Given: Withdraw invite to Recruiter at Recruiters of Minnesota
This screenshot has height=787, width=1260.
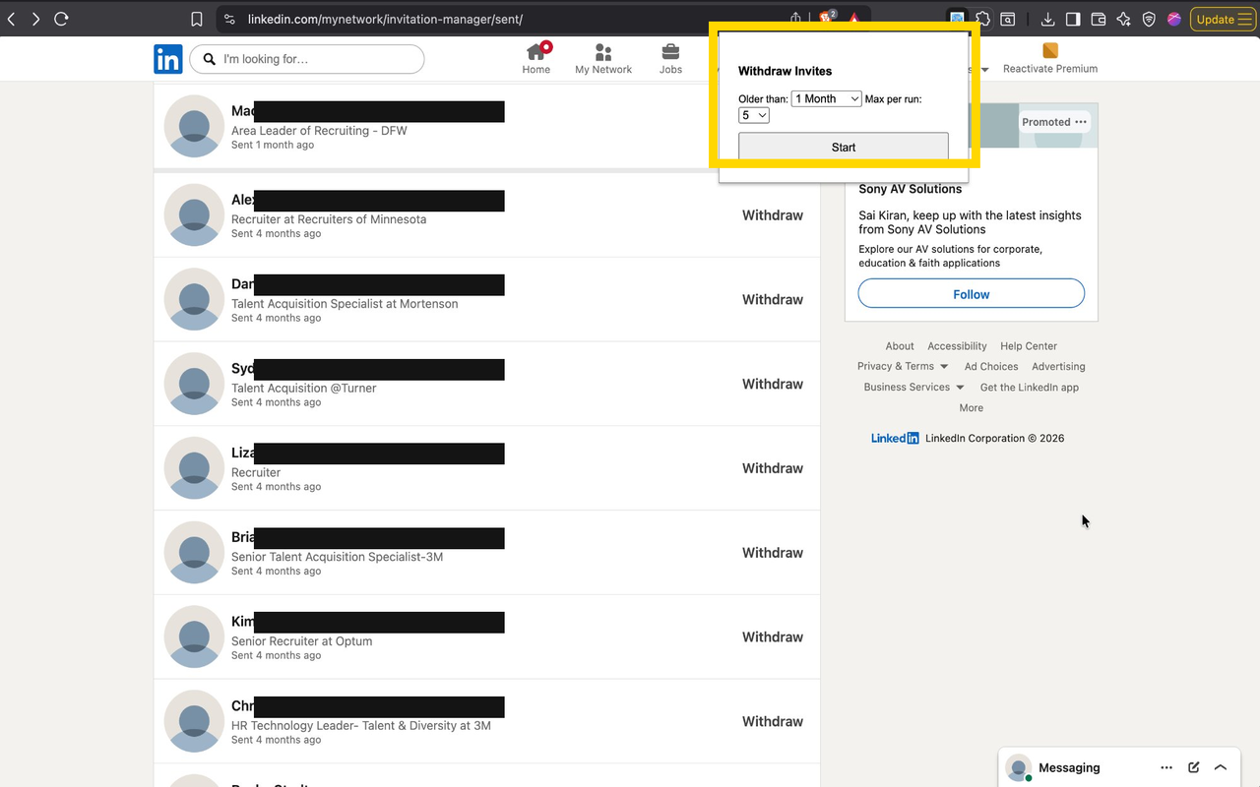Looking at the screenshot, I should click(x=773, y=214).
